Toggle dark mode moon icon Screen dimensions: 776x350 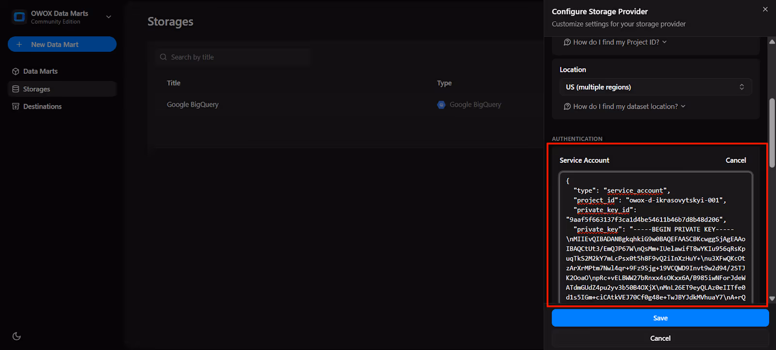point(16,336)
